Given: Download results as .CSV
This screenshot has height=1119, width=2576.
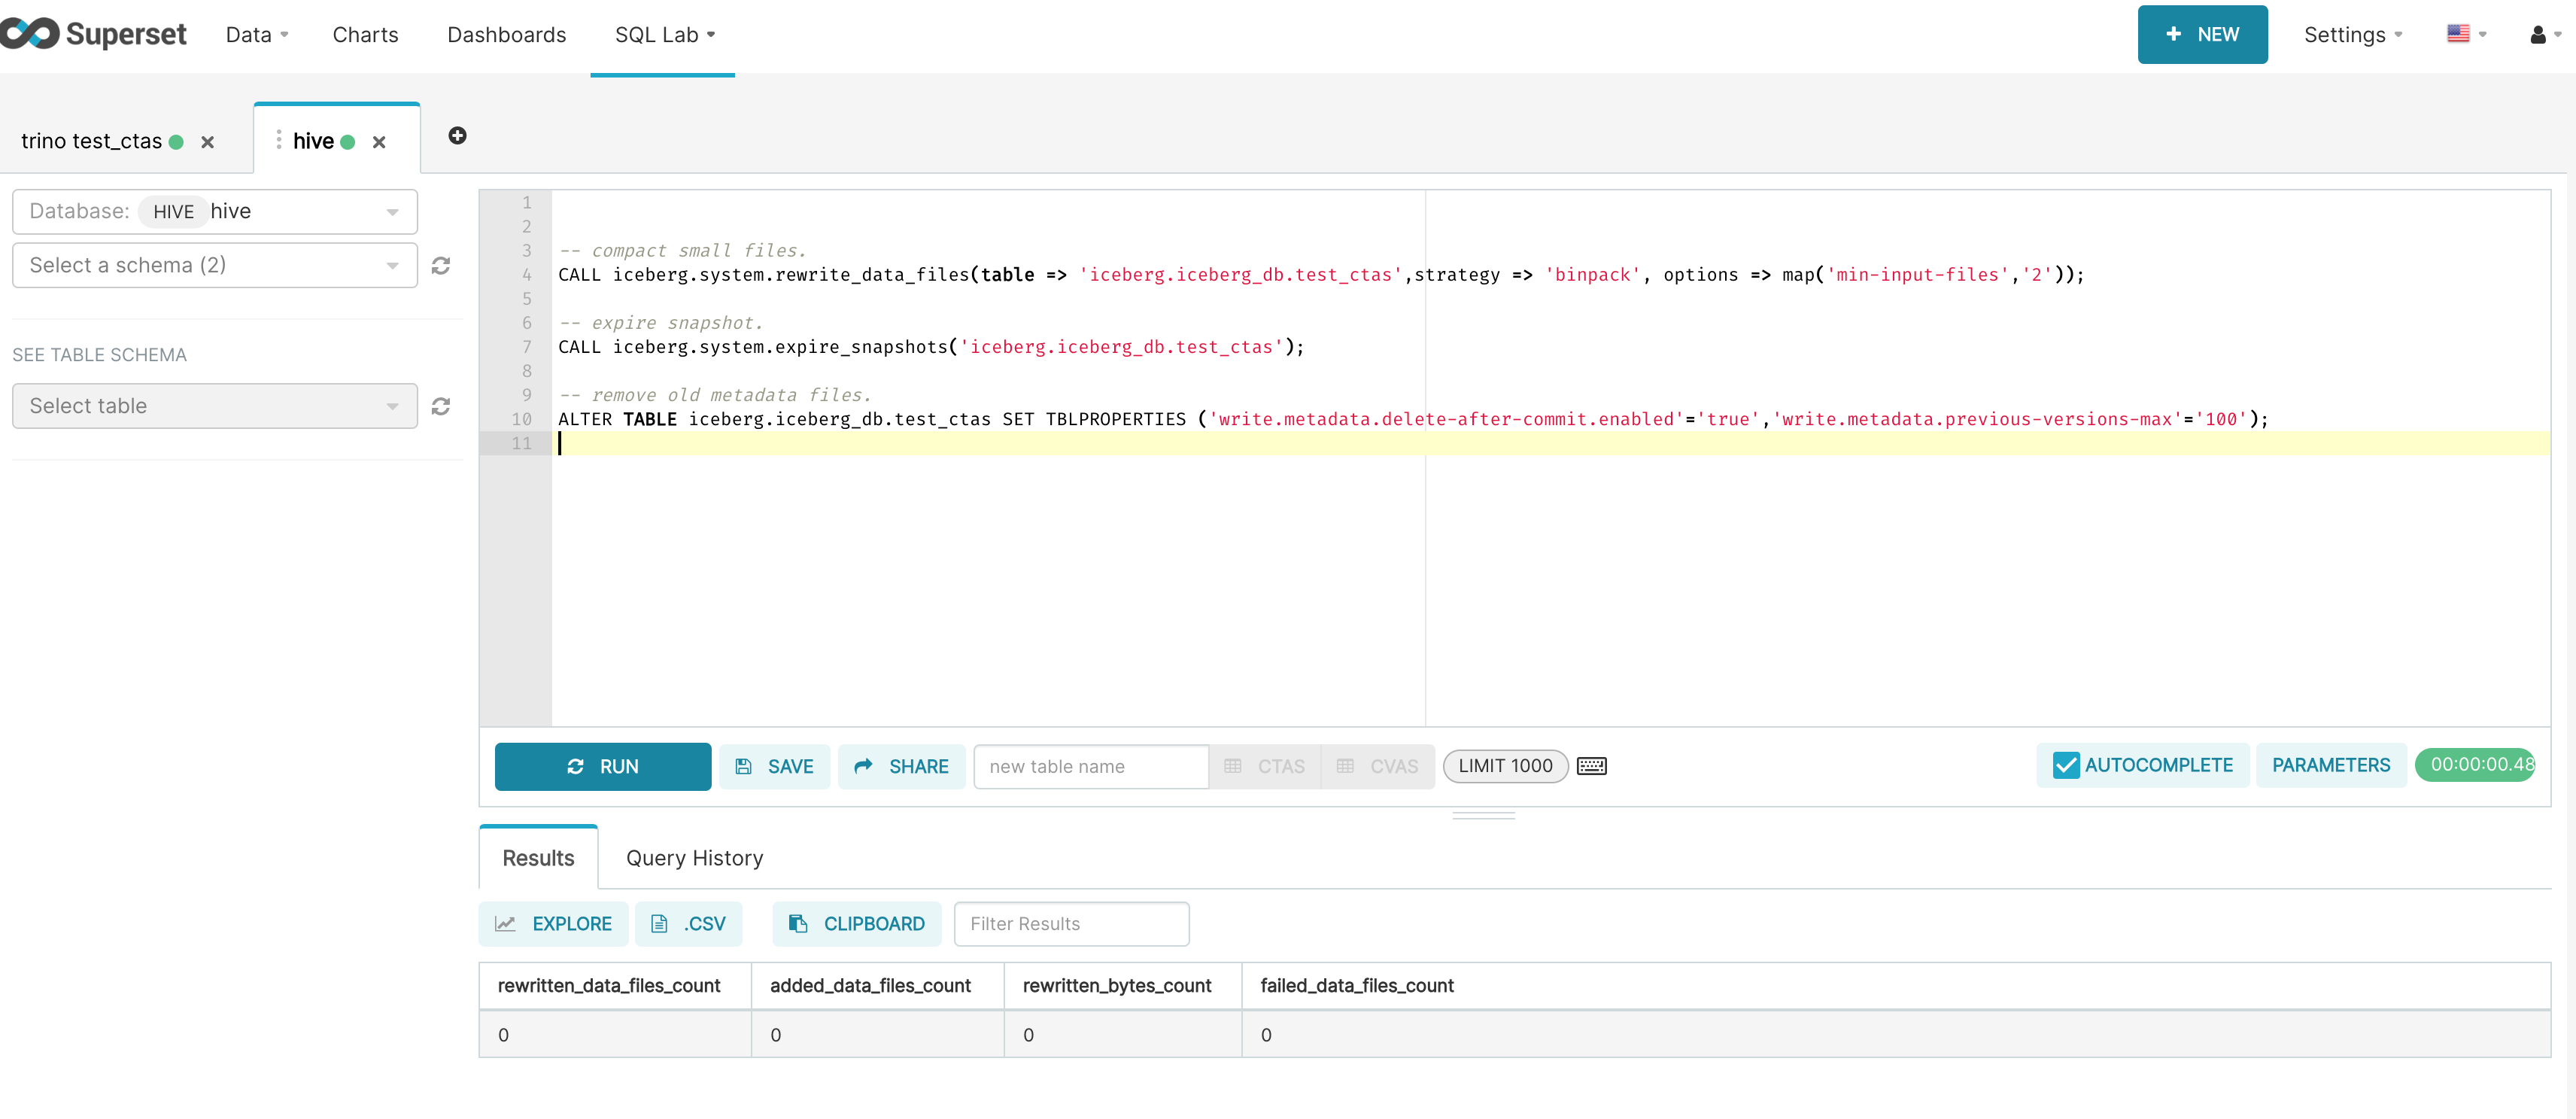Looking at the screenshot, I should [688, 924].
